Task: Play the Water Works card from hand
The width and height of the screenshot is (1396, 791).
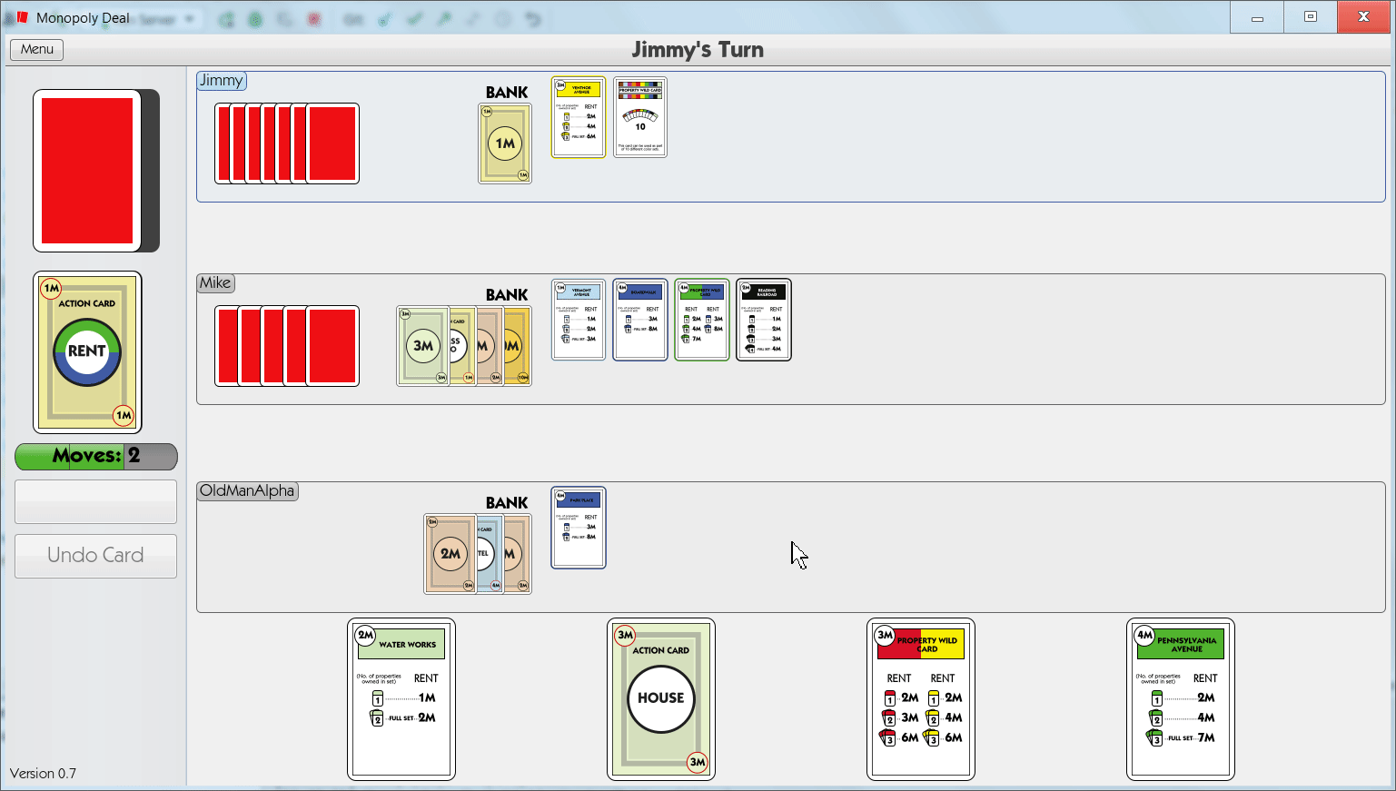Action: [401, 699]
